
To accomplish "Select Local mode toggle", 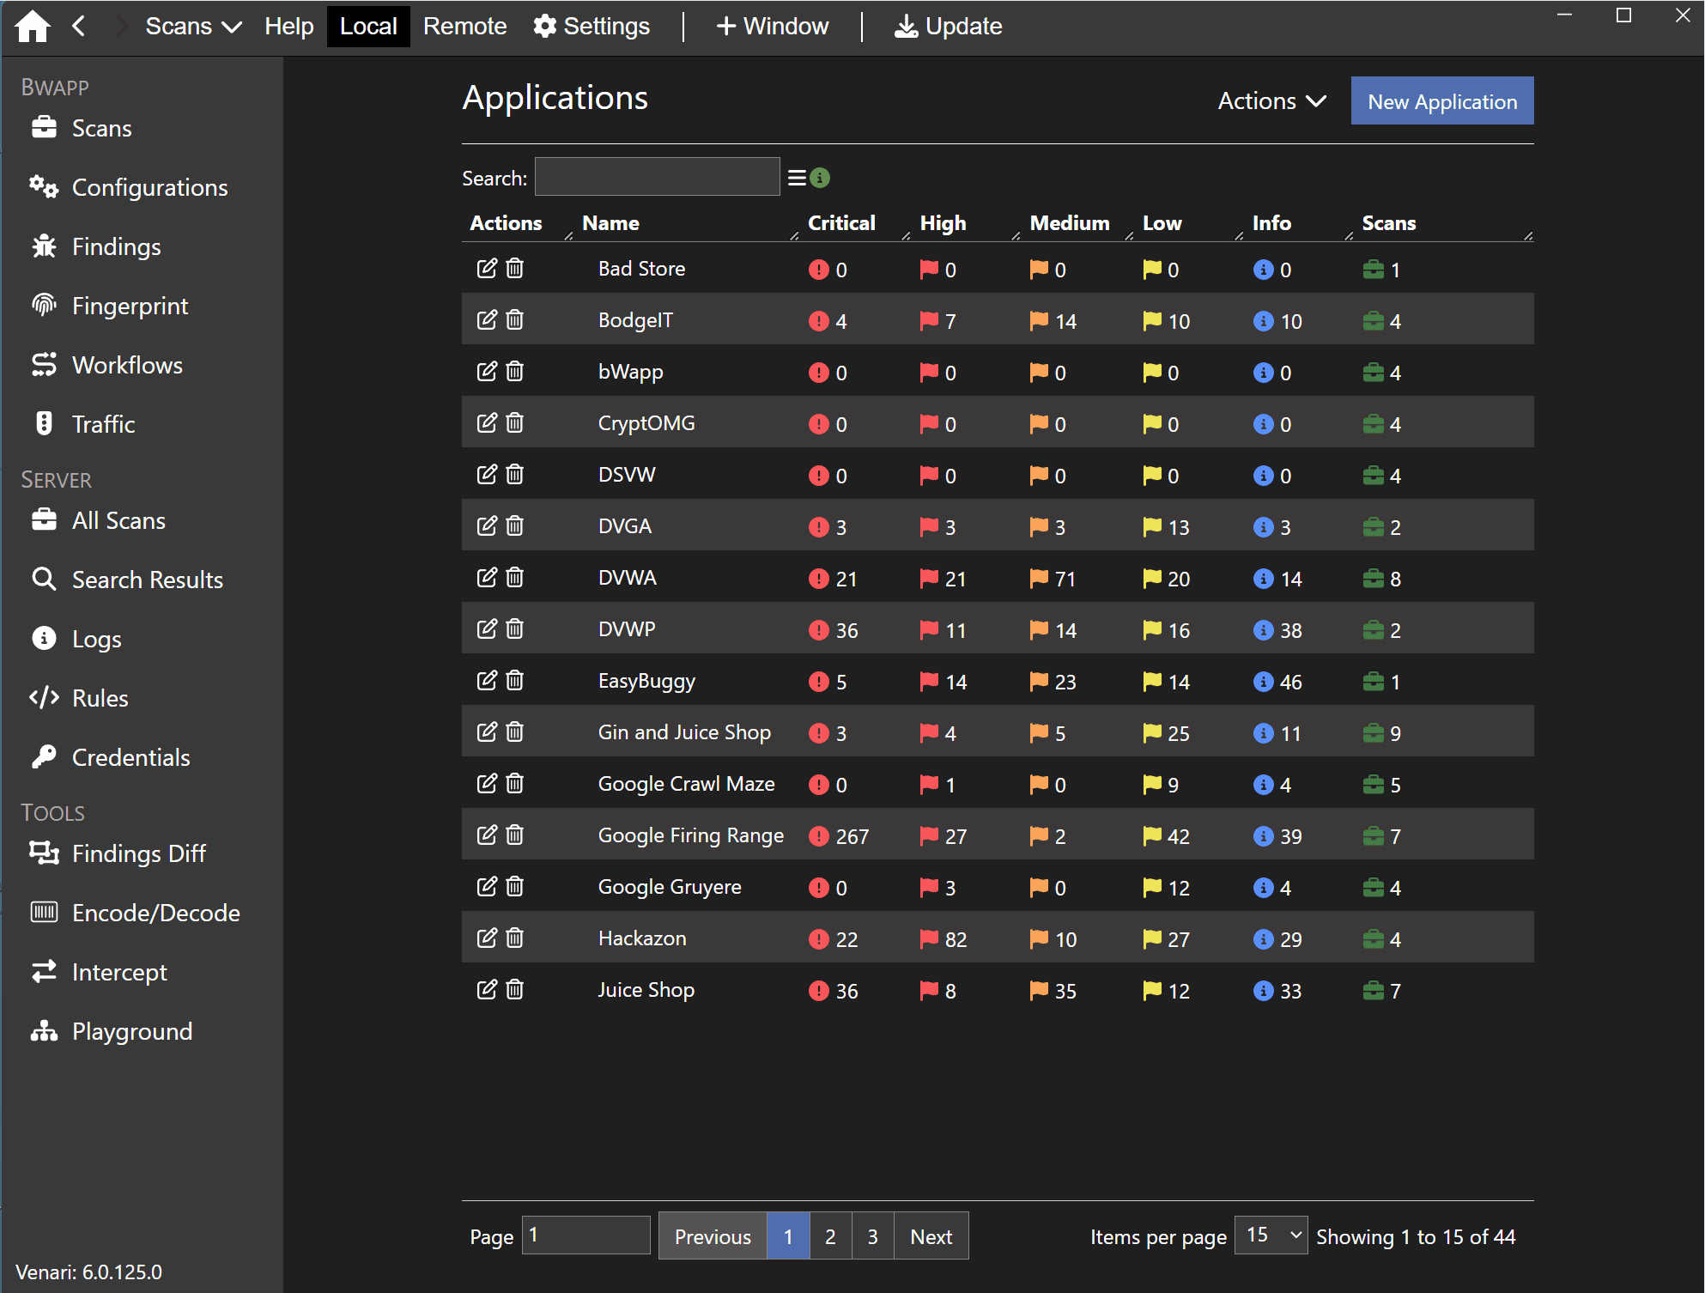I will (368, 26).
